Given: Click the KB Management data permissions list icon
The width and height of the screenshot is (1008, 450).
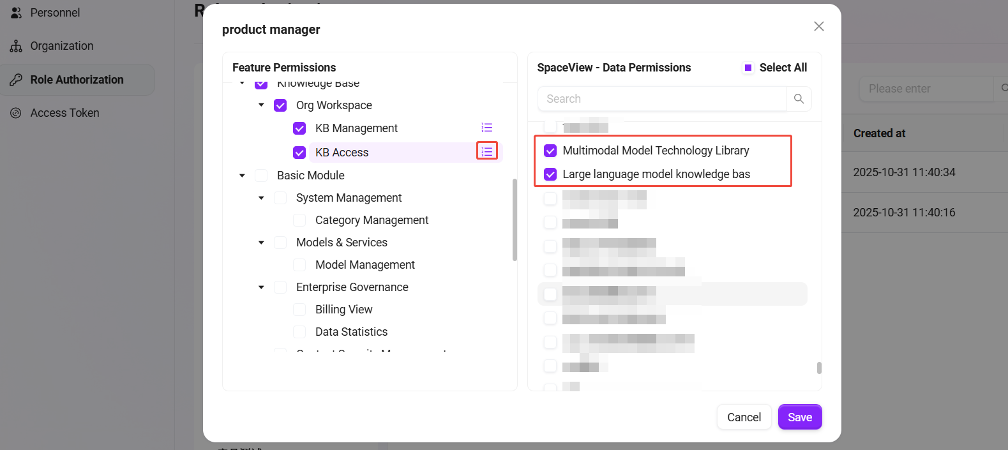Looking at the screenshot, I should pos(487,128).
